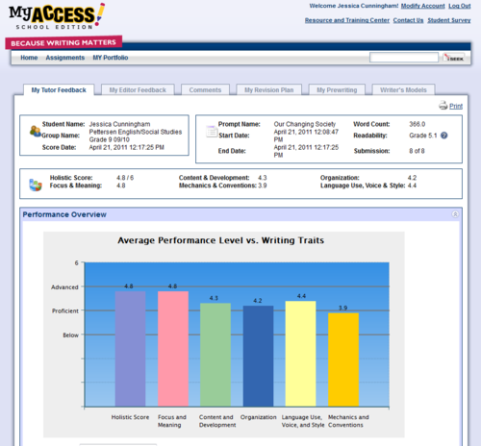Image resolution: width=481 pixels, height=446 pixels.
Task: Click the pink Focus and Meaning bar
Action: pyautogui.click(x=173, y=349)
